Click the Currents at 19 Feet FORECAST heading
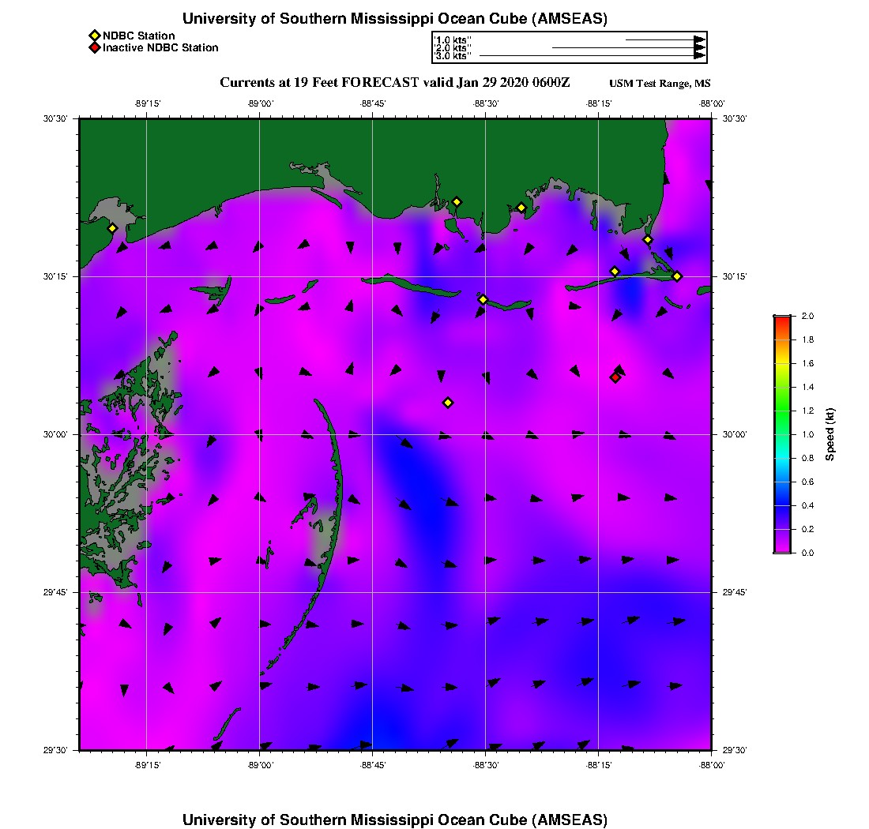Image resolution: width=869 pixels, height=829 pixels. click(394, 83)
